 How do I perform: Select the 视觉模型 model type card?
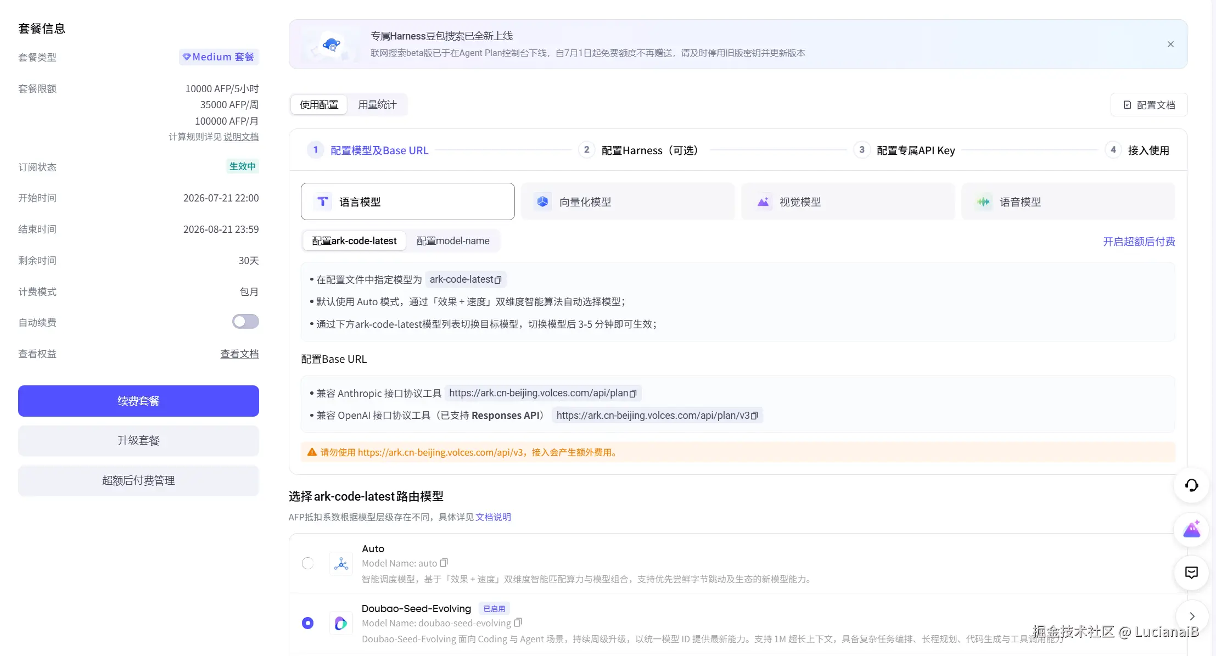click(x=848, y=201)
